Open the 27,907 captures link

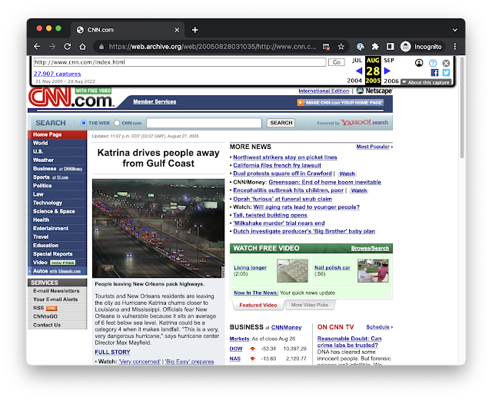(58, 74)
